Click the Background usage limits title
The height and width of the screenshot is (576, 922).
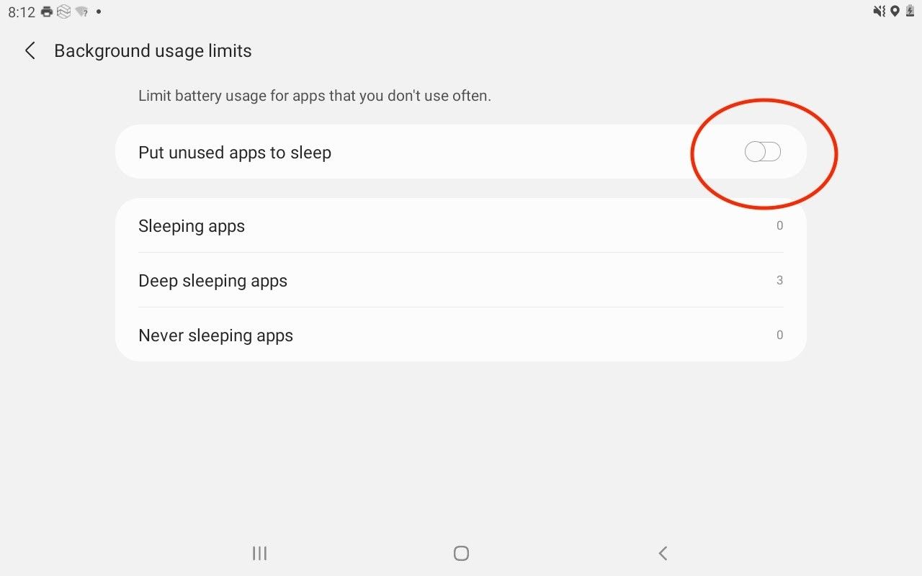[x=153, y=51]
